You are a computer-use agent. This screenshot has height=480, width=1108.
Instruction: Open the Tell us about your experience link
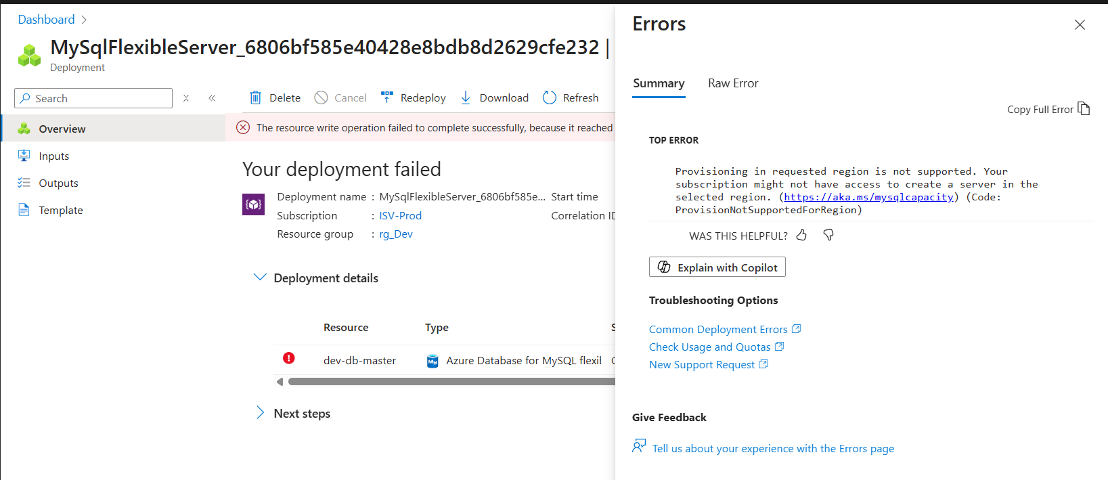(x=773, y=448)
